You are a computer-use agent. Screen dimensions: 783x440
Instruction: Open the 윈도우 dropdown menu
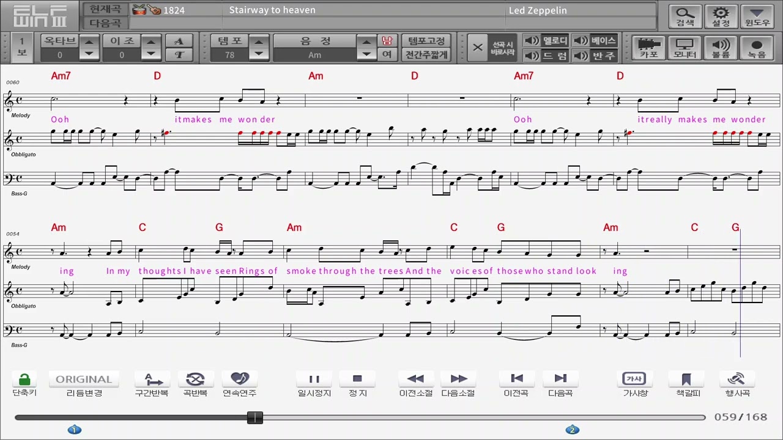pyautogui.click(x=757, y=16)
